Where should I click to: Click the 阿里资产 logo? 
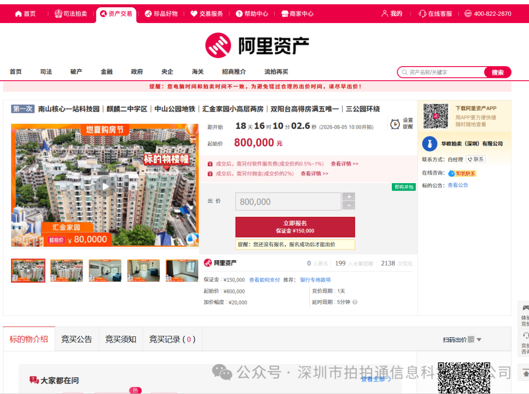point(257,46)
